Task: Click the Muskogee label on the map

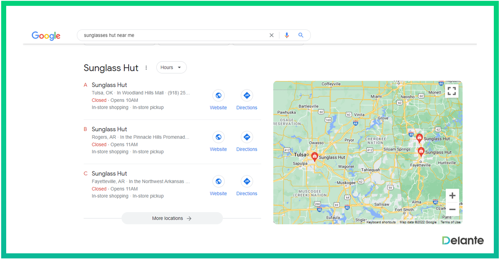Action: (346, 183)
